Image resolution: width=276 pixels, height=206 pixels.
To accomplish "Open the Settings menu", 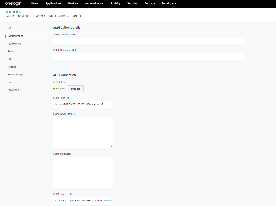I will pyautogui.click(x=149, y=3).
